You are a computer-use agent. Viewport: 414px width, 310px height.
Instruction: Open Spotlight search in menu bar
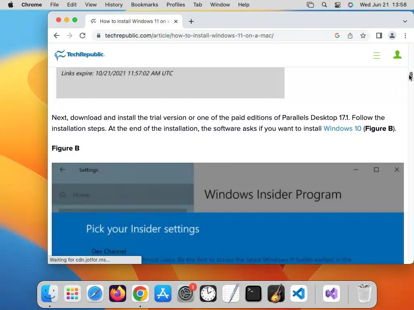tap(324, 5)
